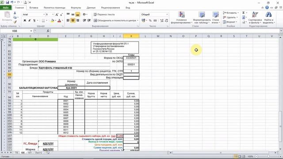The height and width of the screenshot is (159, 283).
Task: Click the Undo arrow in quick access toolbar
Action: coord(12,2)
